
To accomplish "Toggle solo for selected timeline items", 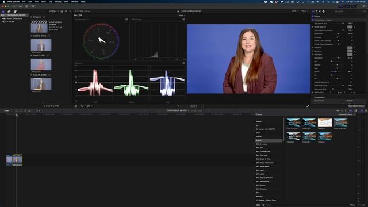I will tap(346, 110).
